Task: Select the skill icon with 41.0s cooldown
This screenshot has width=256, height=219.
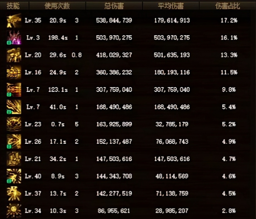Action: coord(14,107)
